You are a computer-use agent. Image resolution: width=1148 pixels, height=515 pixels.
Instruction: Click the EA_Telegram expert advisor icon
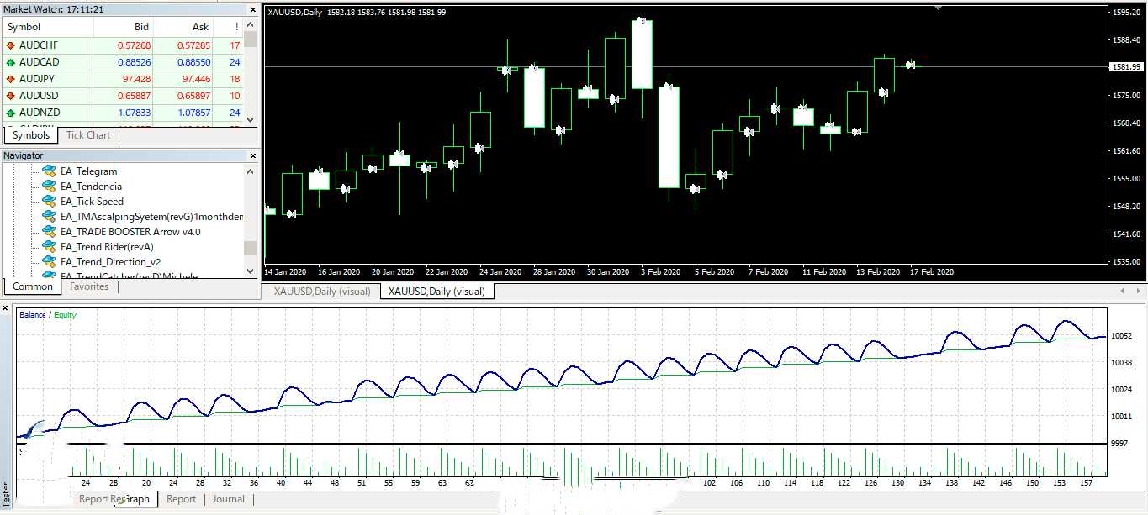[50, 171]
